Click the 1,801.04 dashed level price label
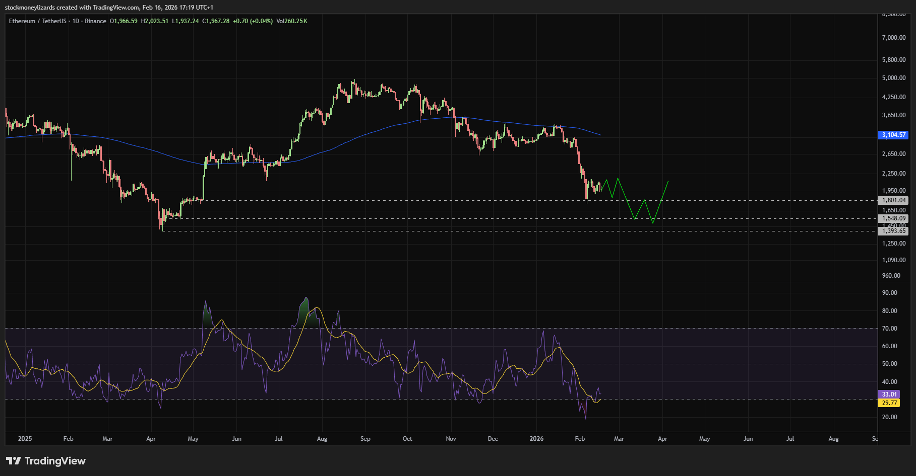 click(894, 200)
